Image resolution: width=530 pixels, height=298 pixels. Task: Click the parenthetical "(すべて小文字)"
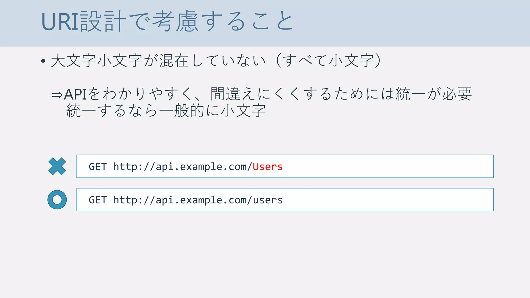(329, 61)
